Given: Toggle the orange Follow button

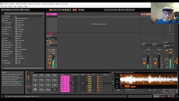Looking at the screenshot, I should point(50,10).
